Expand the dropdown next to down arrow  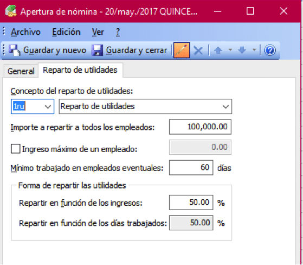coord(254,50)
